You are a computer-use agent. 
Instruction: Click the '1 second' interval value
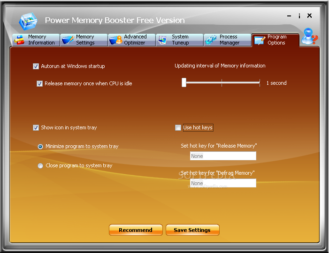coord(276,83)
